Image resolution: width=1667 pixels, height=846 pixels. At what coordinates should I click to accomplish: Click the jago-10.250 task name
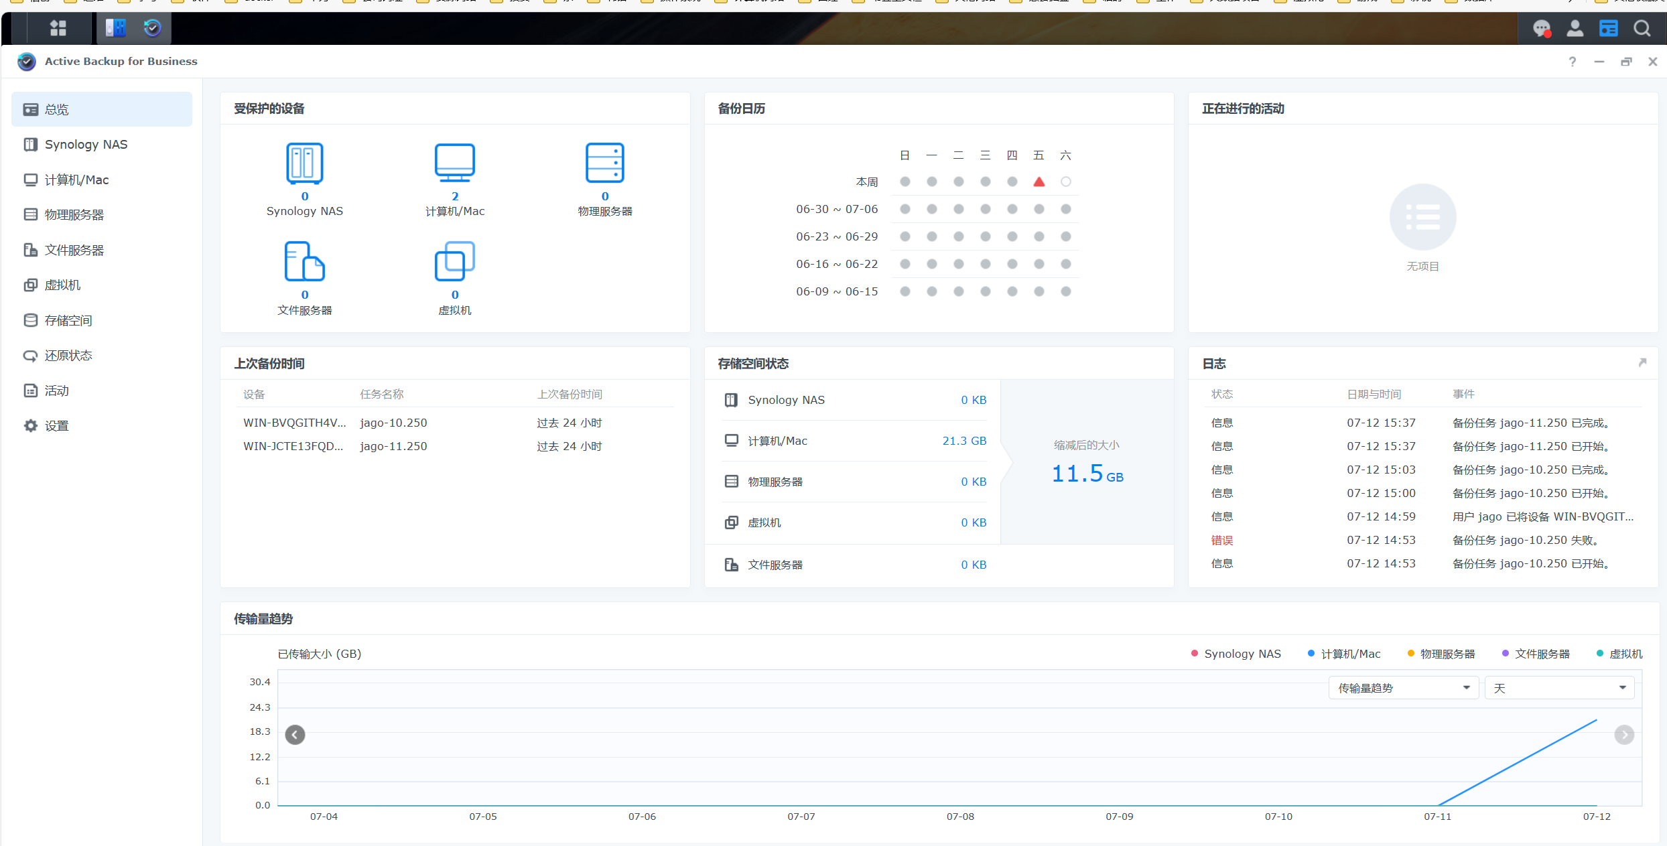click(x=393, y=423)
